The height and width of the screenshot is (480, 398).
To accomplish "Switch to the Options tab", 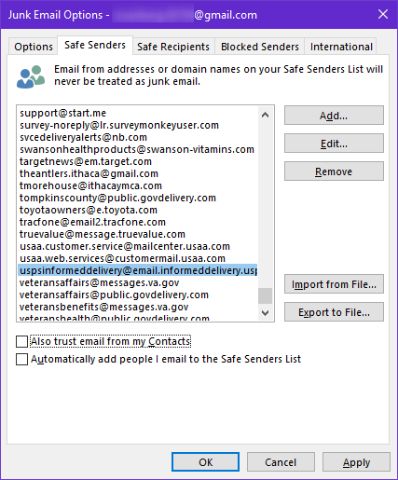I will point(34,47).
